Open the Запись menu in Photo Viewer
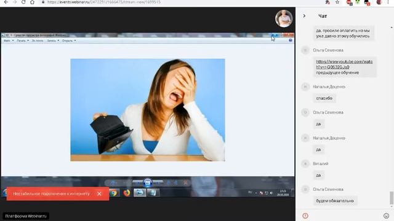 (53, 41)
